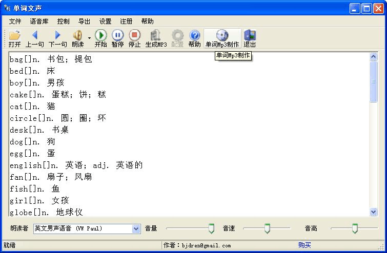Click the line beginning with cake

58,95
